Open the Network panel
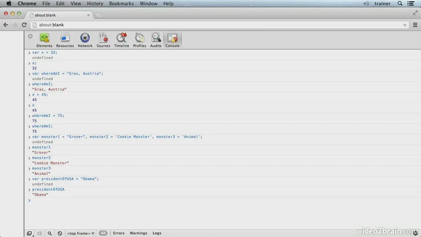 tap(85, 40)
